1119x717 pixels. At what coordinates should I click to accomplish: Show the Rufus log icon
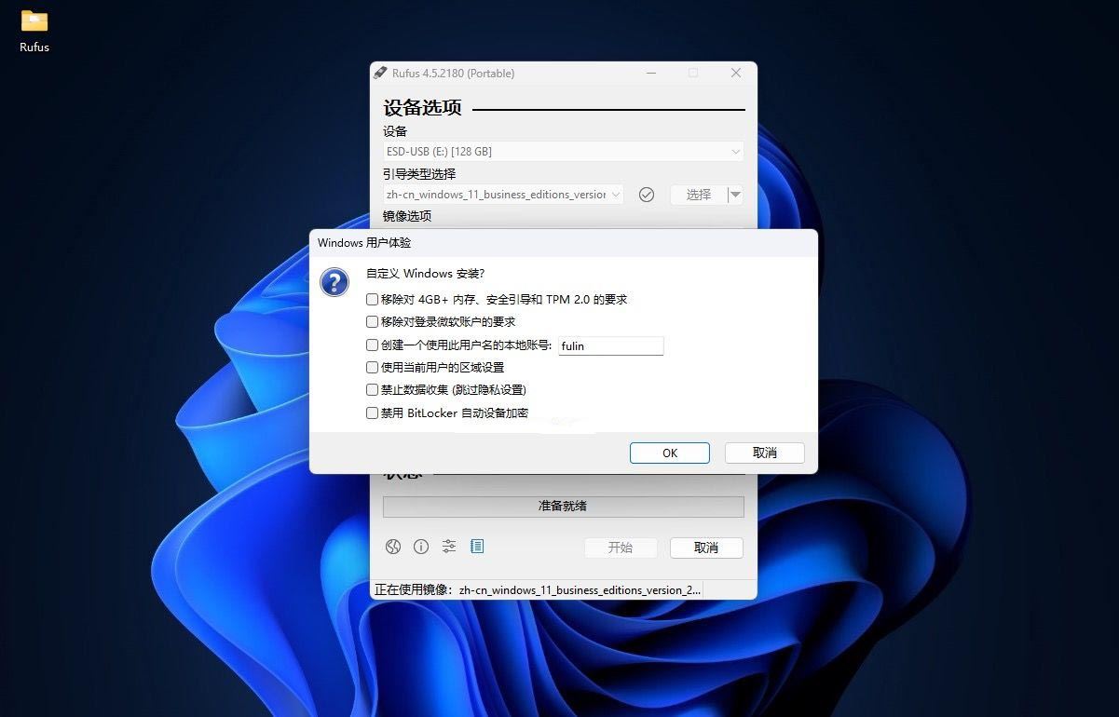click(477, 547)
